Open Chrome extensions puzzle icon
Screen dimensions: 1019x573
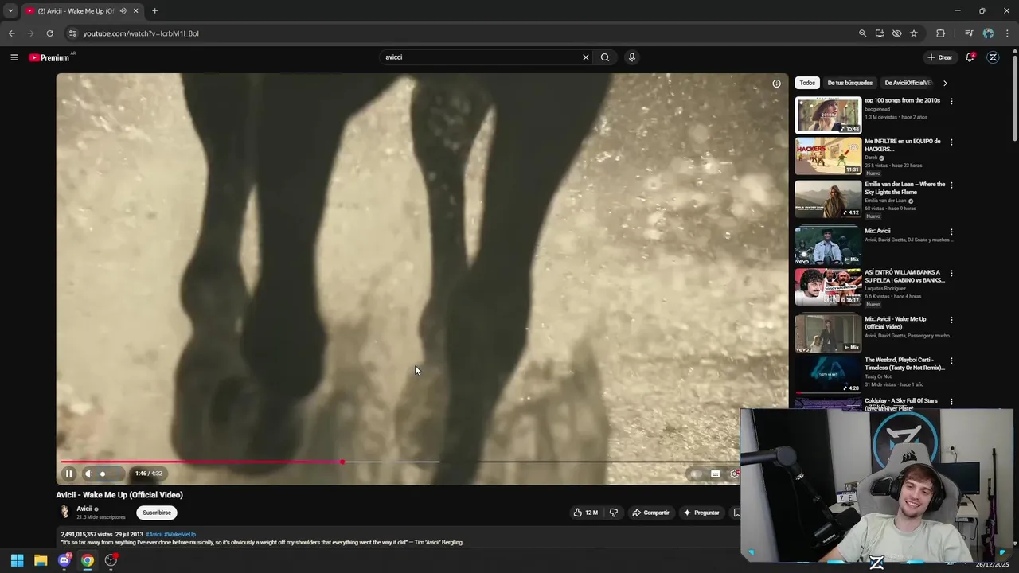tap(940, 33)
